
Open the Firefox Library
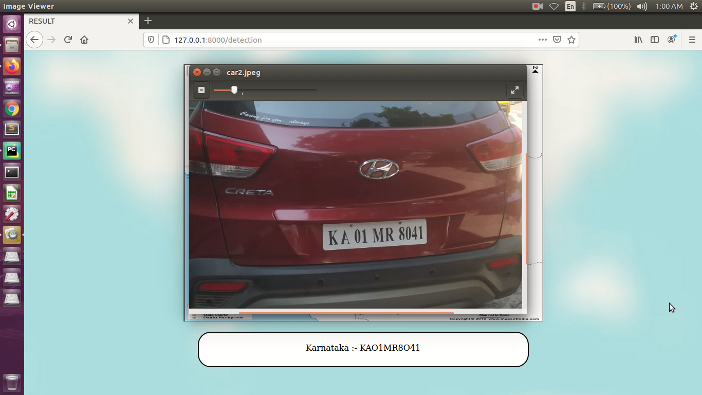click(x=638, y=39)
